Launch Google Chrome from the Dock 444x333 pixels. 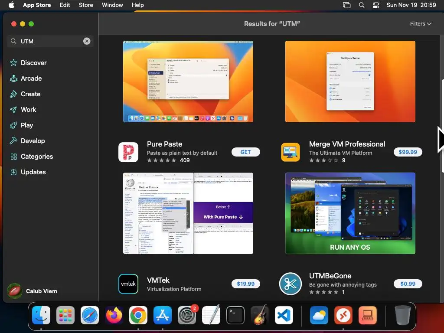pos(138,315)
